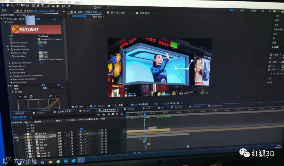Image resolution: width=284 pixels, height=166 pixels.
Task: Open Adobe After Effects in taskbar
Action: coord(81,160)
